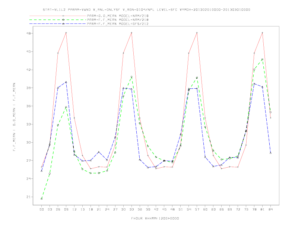Click x-axis forecast hour label 30
The width and height of the screenshot is (295, 228).
click(123, 209)
